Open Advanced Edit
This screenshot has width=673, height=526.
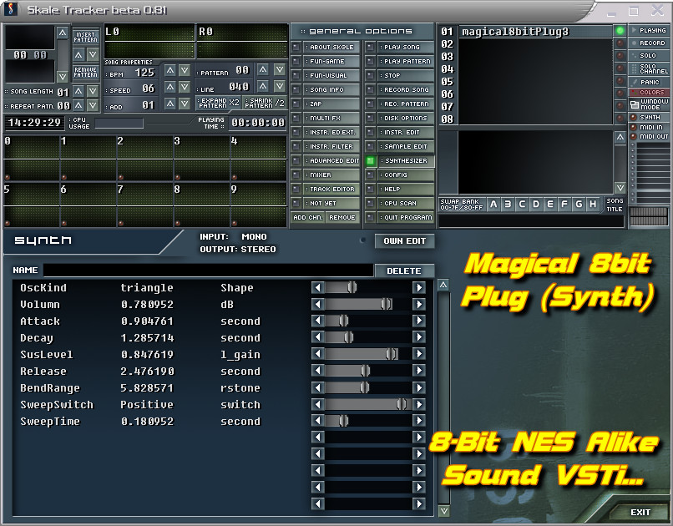pos(331,160)
